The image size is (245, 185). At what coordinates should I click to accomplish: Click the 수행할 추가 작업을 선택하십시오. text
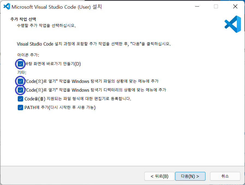click(x=46, y=25)
